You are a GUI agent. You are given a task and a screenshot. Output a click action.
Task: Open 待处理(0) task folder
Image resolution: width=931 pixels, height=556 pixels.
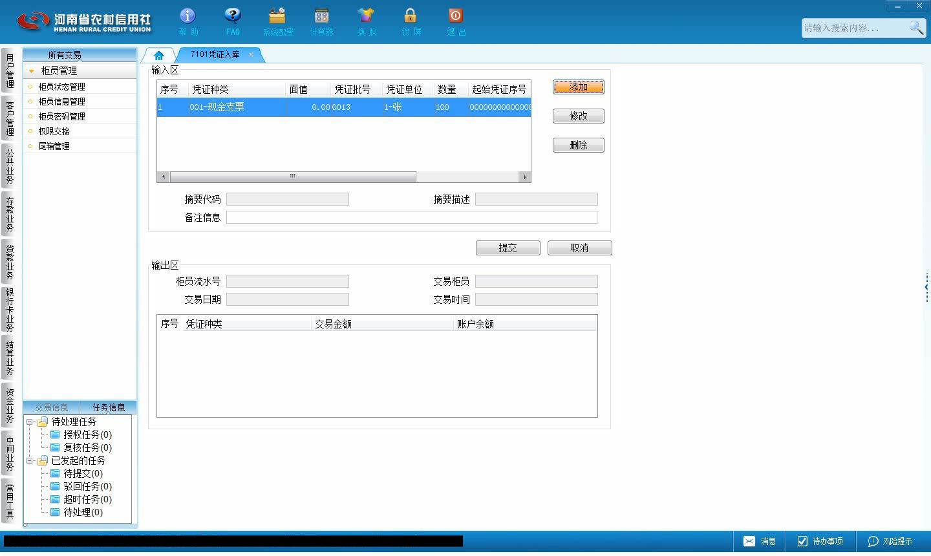pos(76,512)
